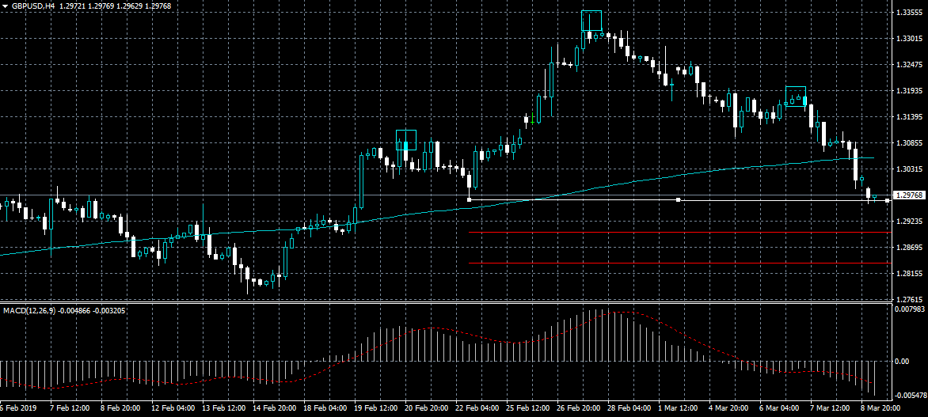928x417 pixels.
Task: Click the 1.31395 price scale label
Action: pos(909,116)
